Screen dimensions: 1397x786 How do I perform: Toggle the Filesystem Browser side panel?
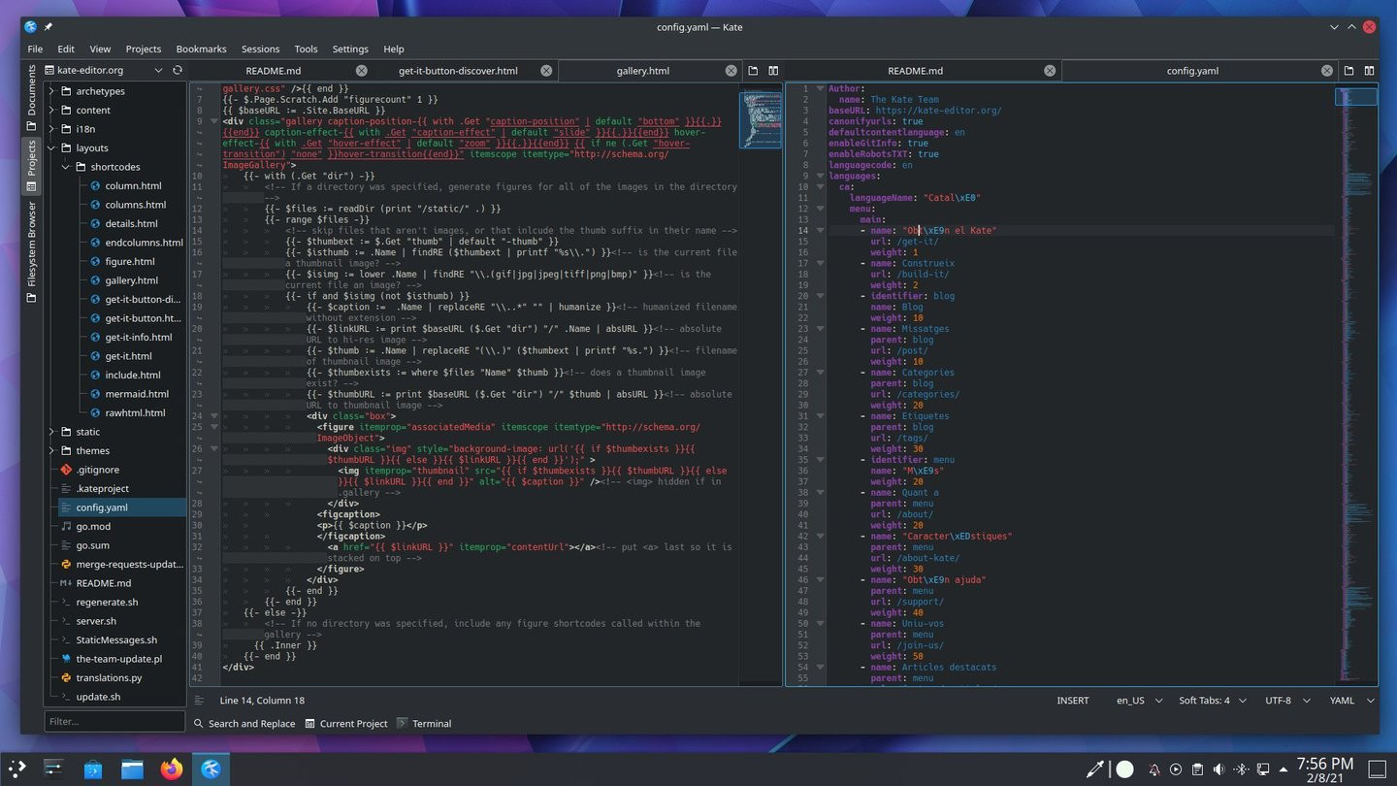pyautogui.click(x=31, y=251)
